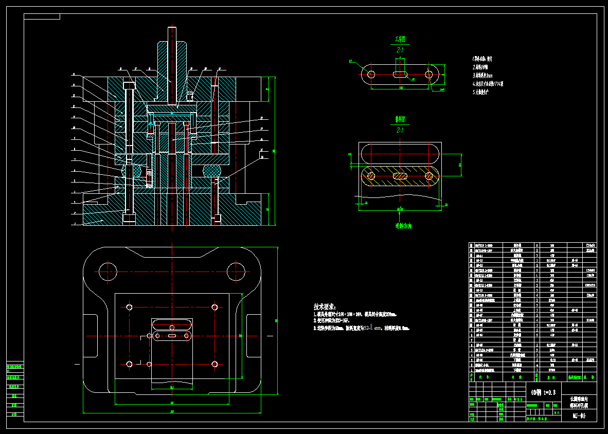Select technical requirement line 1 about mold size
Viewport: 608px width, 434px height.
coord(355,314)
